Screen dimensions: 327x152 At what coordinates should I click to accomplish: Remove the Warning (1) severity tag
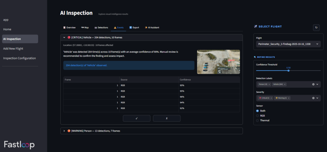[288, 98]
